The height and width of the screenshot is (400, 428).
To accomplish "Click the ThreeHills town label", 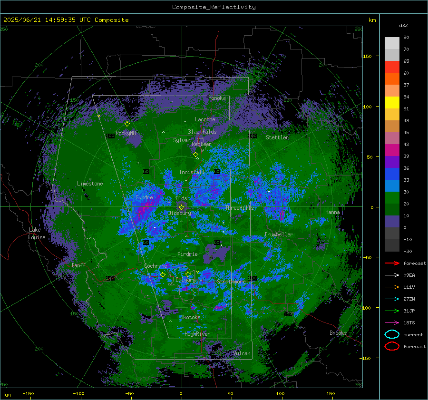I will point(239,208).
